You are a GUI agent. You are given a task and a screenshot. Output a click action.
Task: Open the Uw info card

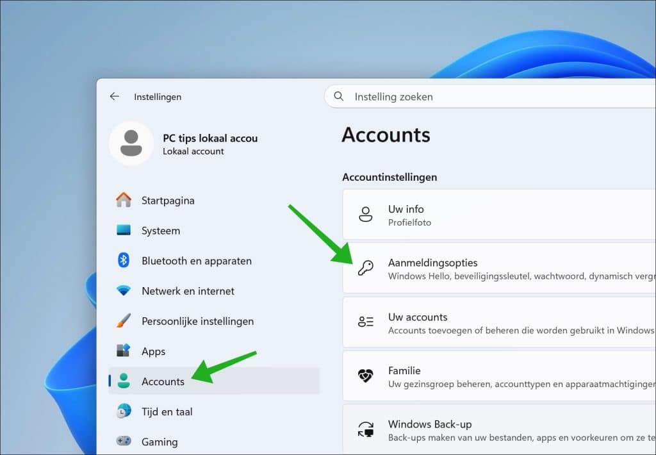499,214
